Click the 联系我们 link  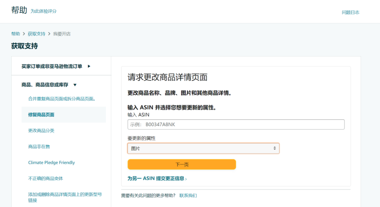coord(188,195)
